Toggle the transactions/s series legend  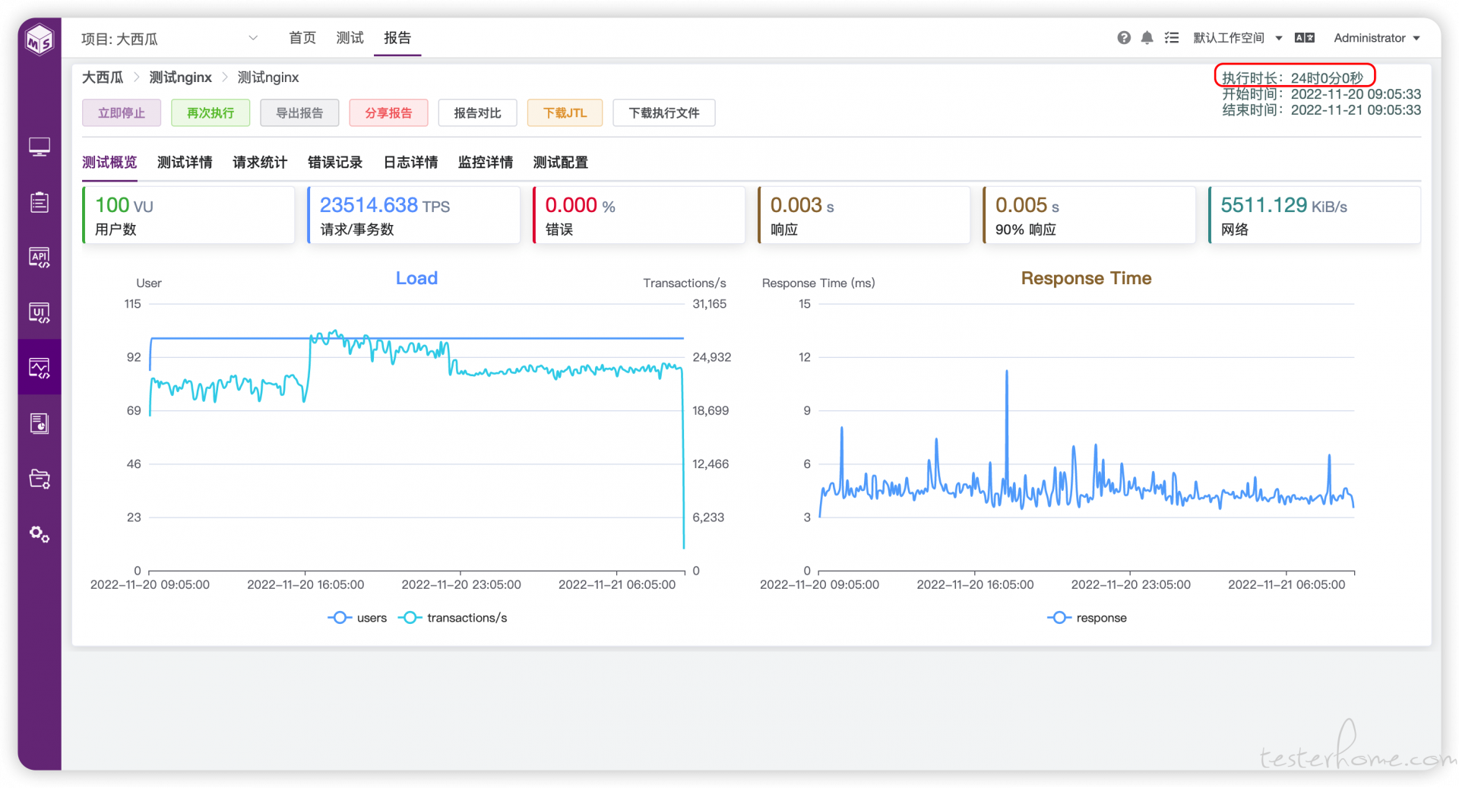453,618
